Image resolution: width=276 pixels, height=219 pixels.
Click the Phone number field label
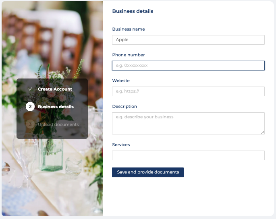128,55
